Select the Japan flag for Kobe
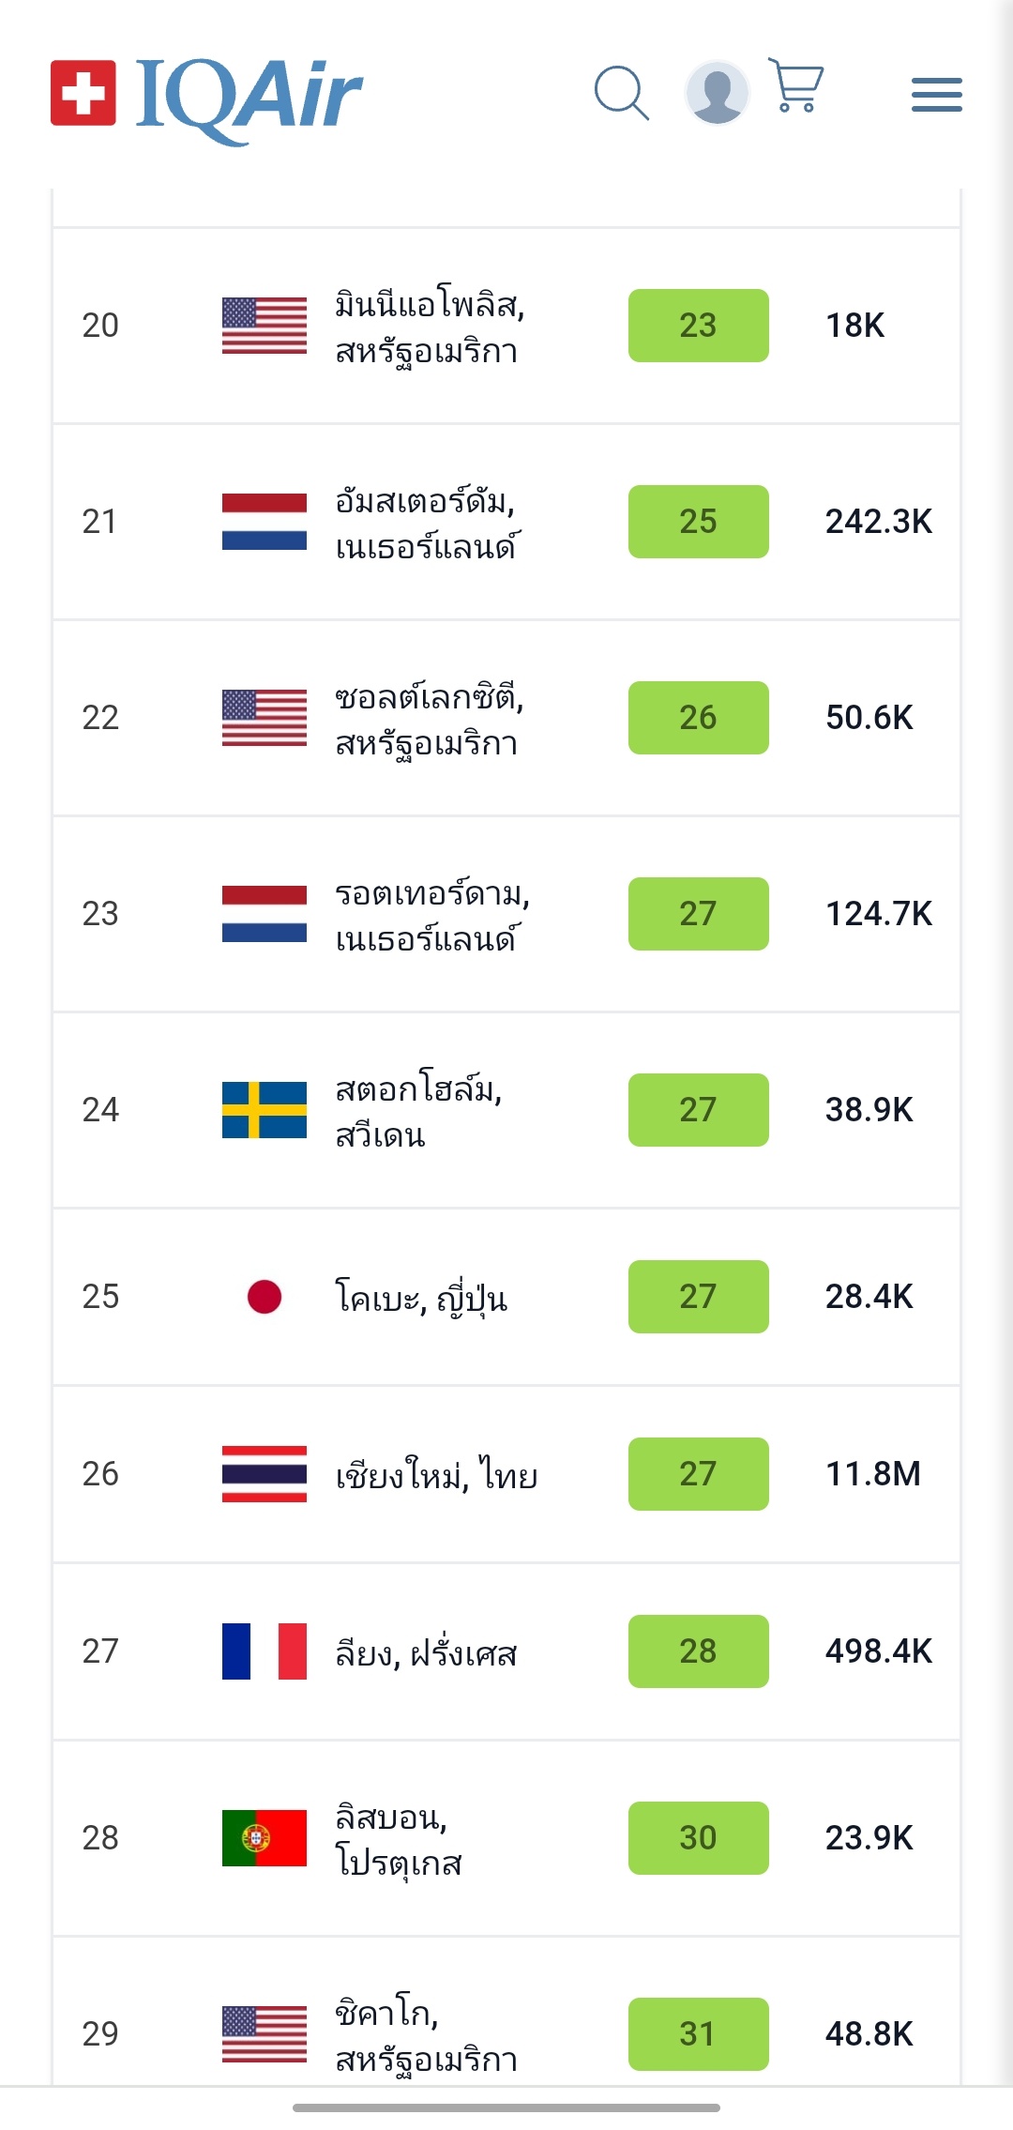The width and height of the screenshot is (1013, 2130). coord(265,1297)
